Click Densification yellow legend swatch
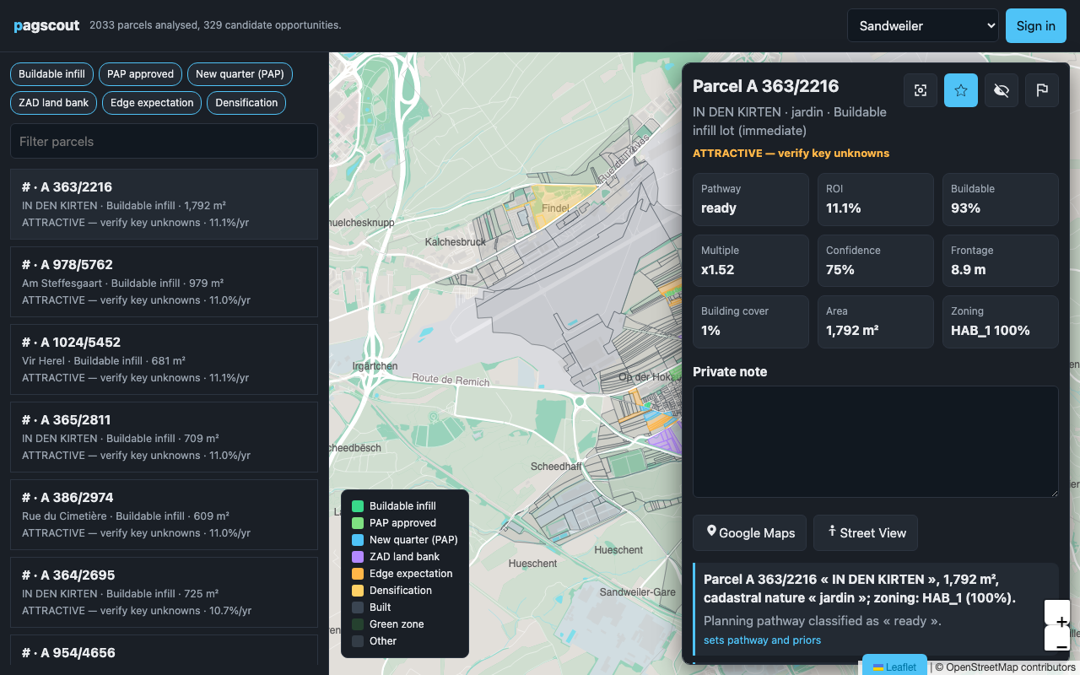The height and width of the screenshot is (675, 1080). tap(358, 591)
